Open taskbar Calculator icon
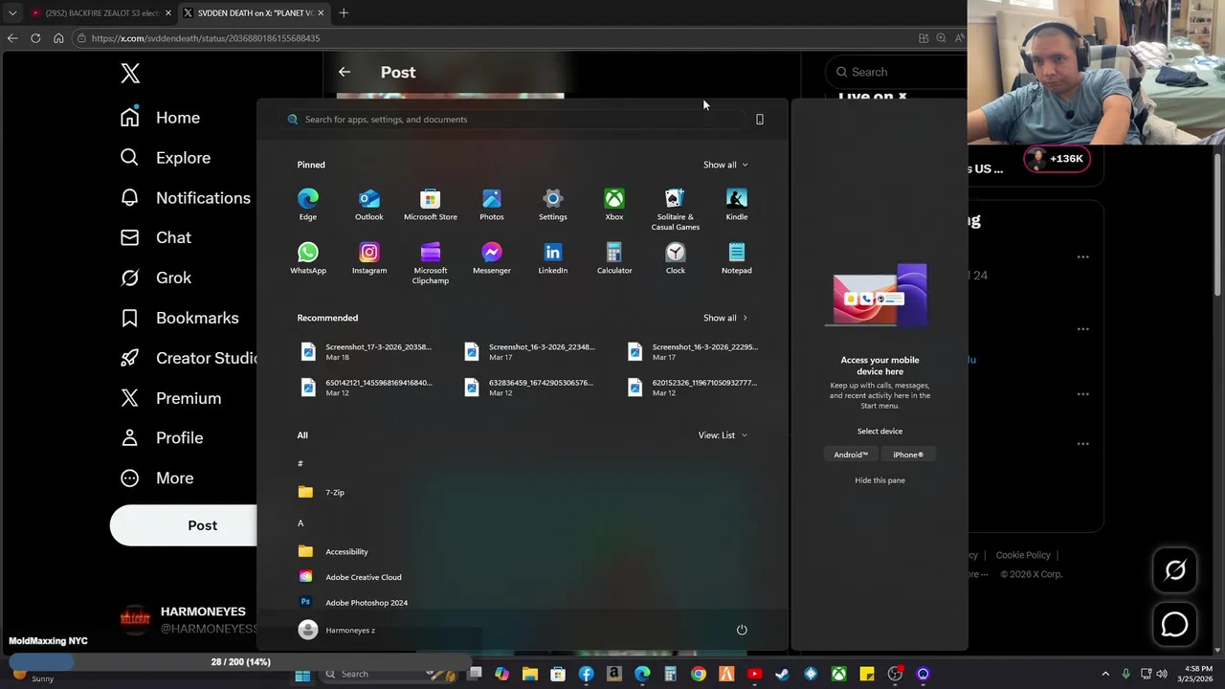Viewport: 1225px width, 689px height. pos(671,675)
